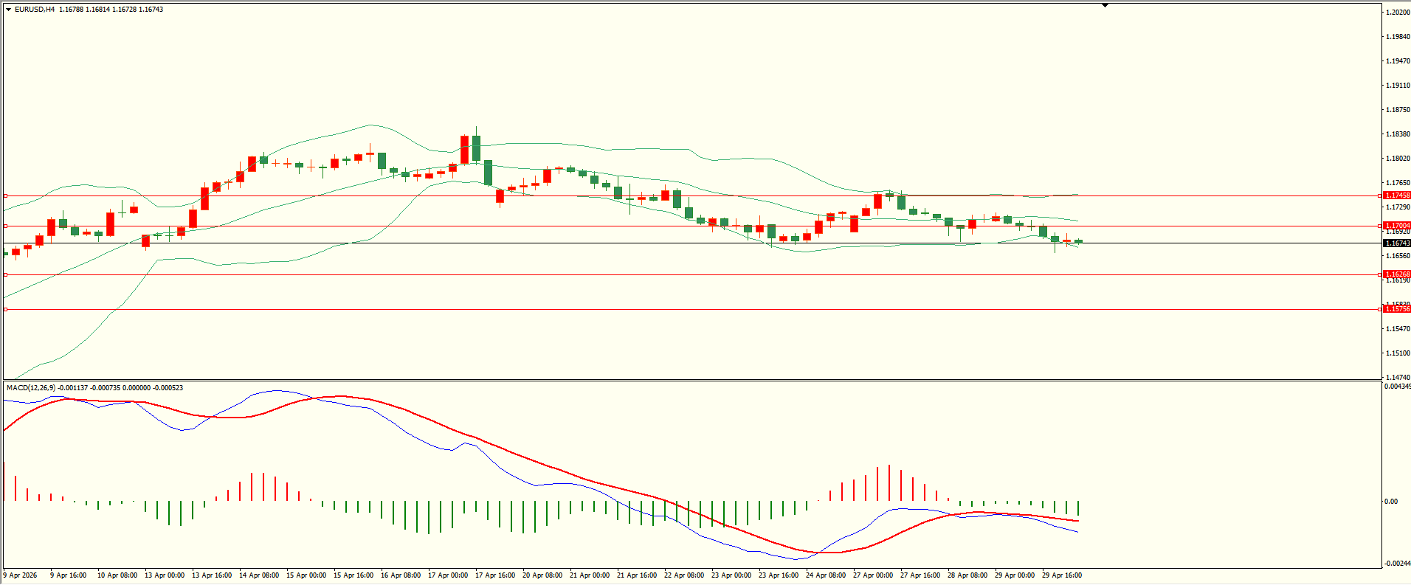Viewport: 1411px width, 585px height.
Task: Click the tallest red candle near 17 Apr
Action: pyautogui.click(x=464, y=149)
